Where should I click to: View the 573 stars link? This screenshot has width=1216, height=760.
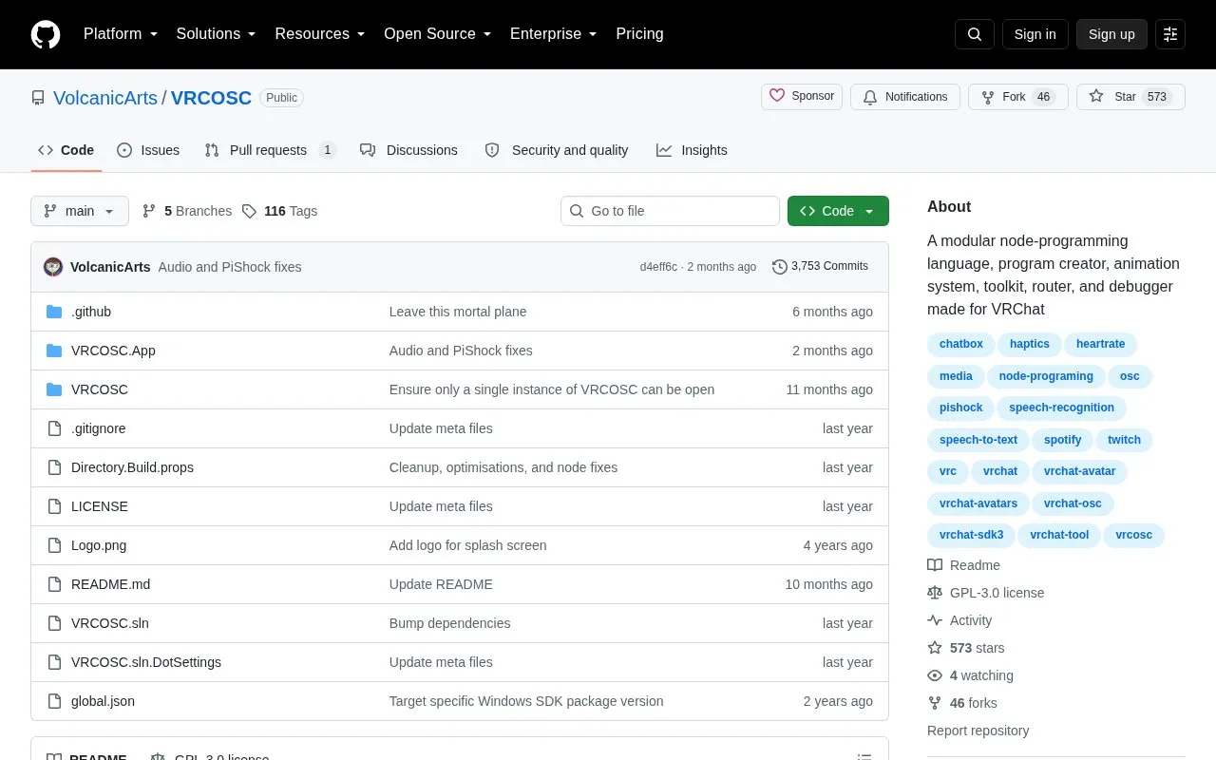click(966, 648)
